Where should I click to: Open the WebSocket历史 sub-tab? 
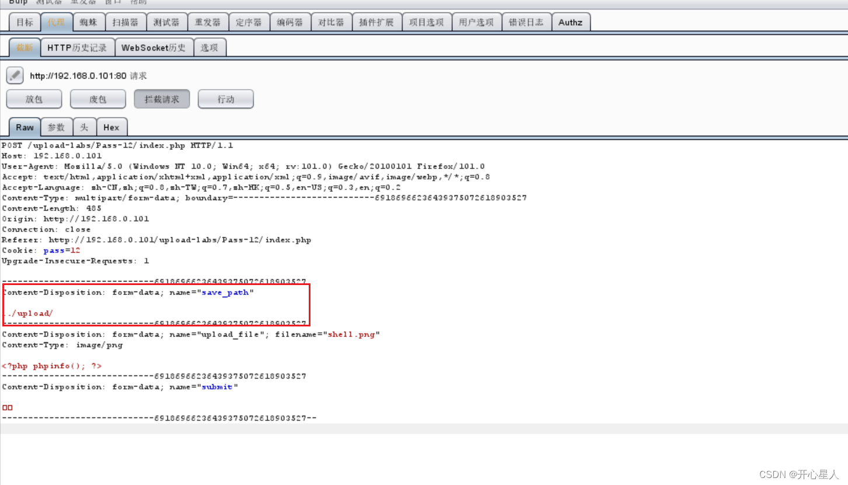153,48
